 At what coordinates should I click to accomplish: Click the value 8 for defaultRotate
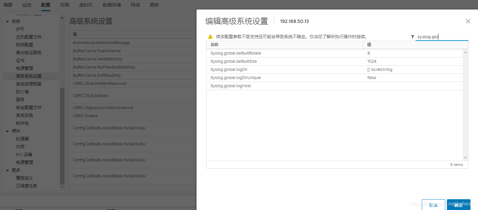tap(368, 53)
